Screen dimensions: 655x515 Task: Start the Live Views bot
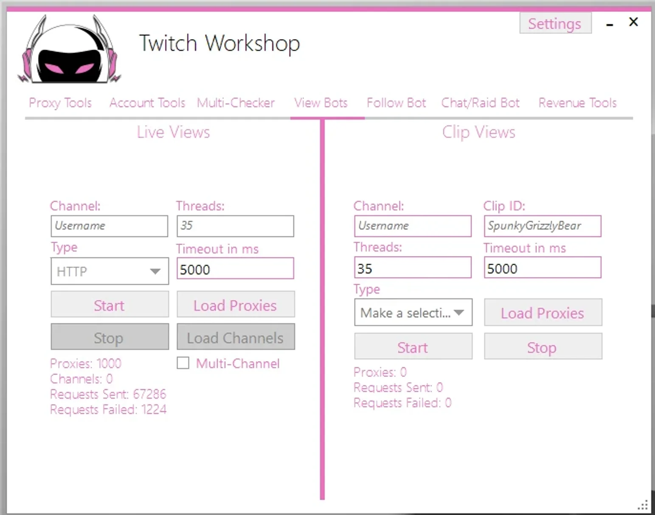[110, 304]
